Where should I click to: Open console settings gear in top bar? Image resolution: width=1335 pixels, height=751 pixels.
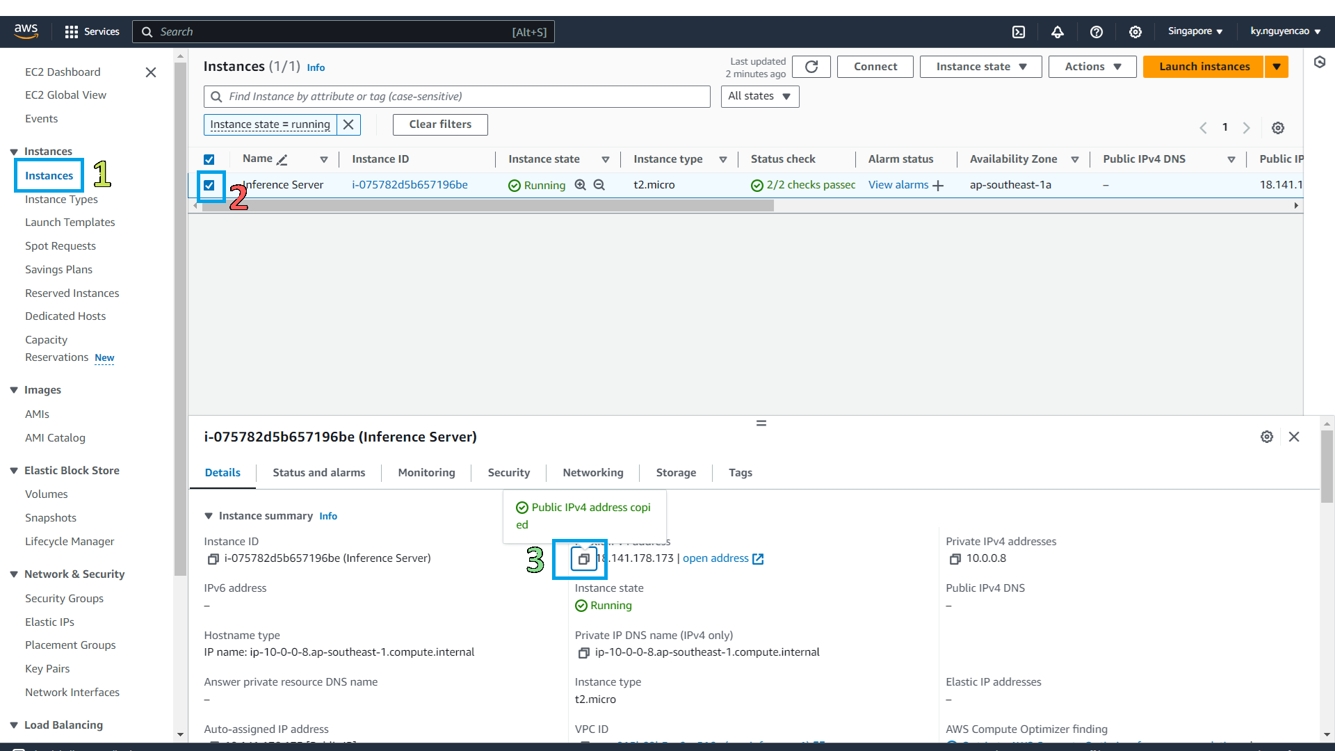[x=1135, y=31]
